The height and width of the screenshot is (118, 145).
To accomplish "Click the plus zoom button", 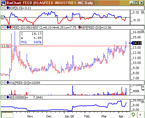I will coord(140,115).
